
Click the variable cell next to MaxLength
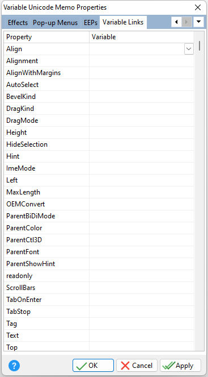[x=142, y=192]
